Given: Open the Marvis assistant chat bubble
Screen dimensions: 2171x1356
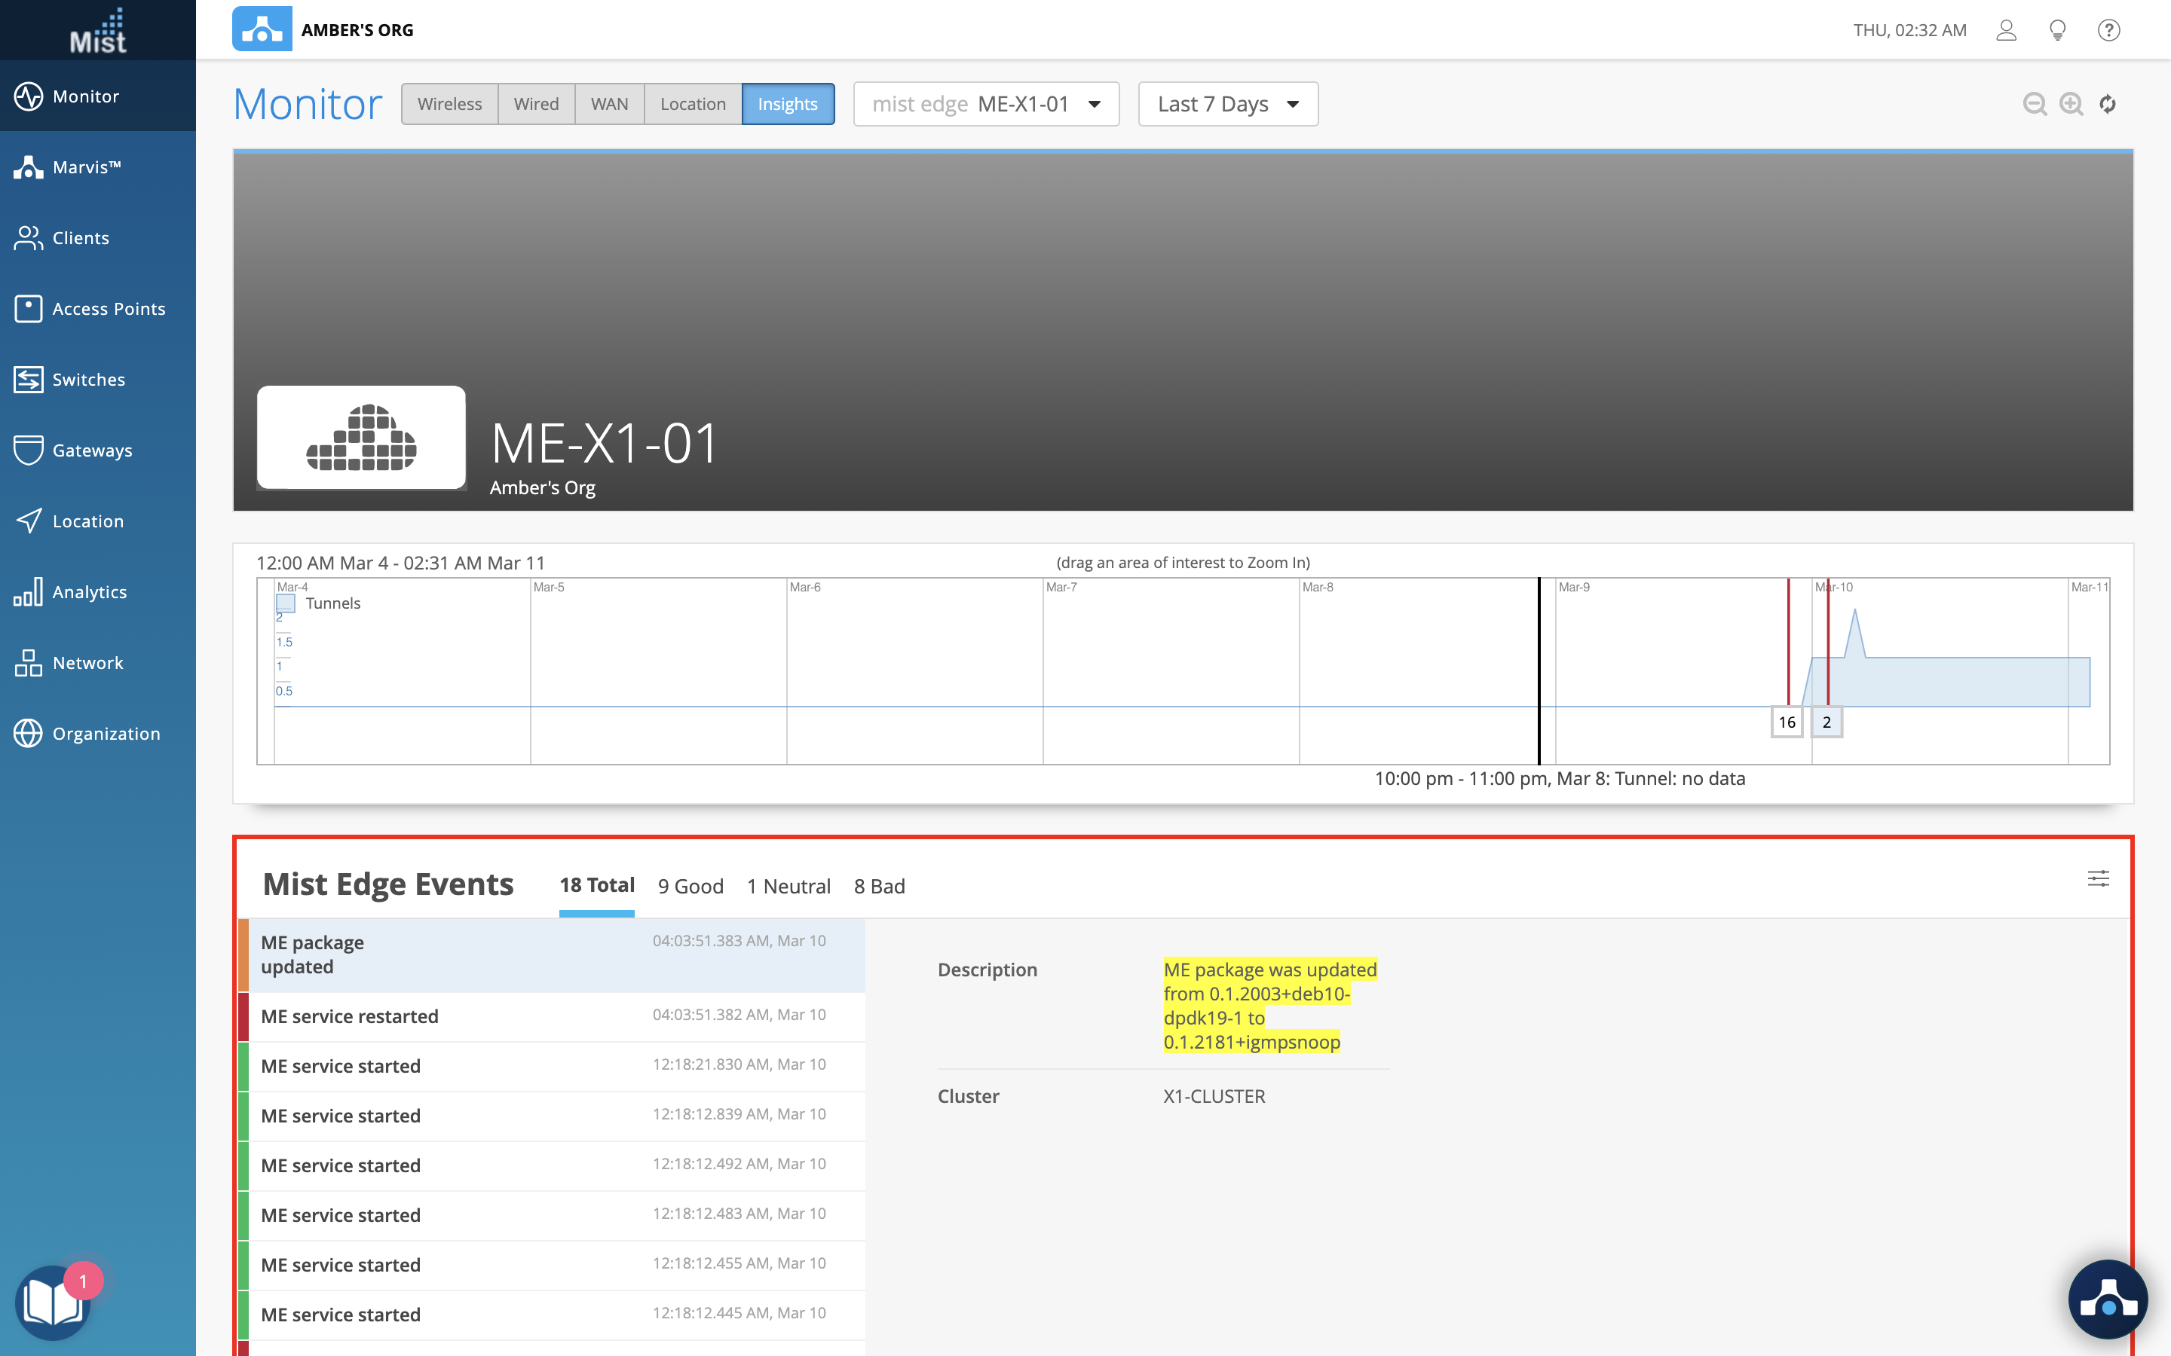Looking at the screenshot, I should pos(2108,1299).
